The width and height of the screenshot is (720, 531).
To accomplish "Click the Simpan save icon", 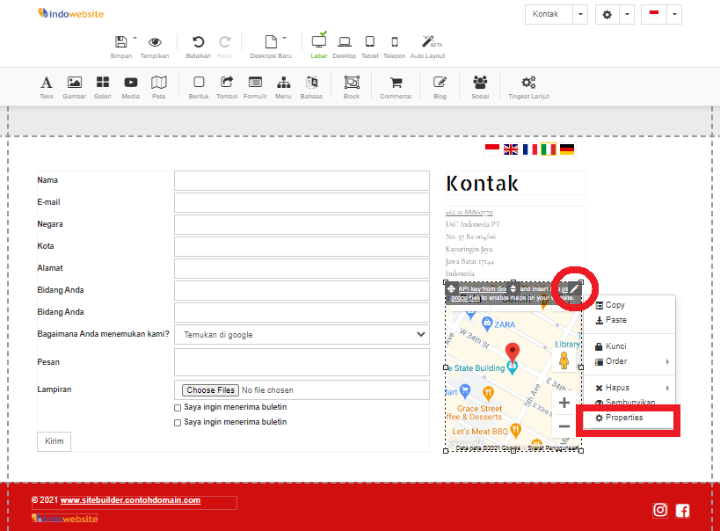I will coord(120,42).
